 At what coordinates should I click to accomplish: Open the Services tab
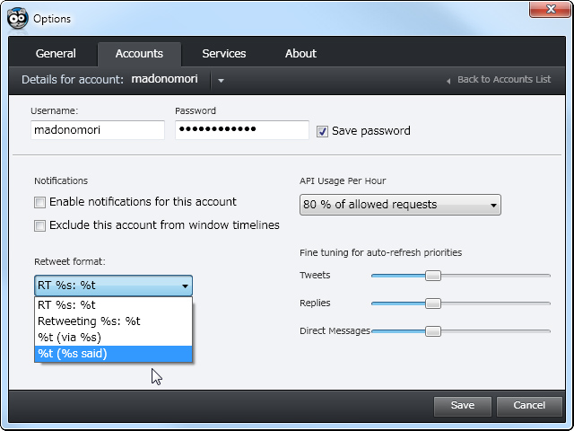tap(223, 54)
